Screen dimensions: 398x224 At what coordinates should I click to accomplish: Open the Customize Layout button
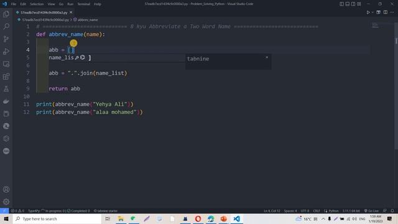(359, 4)
